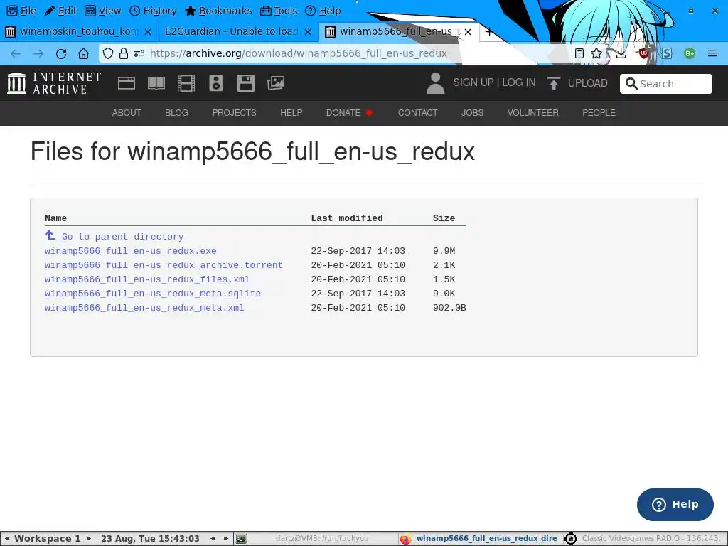Open DONATE navigation link
The height and width of the screenshot is (546, 728).
click(349, 113)
